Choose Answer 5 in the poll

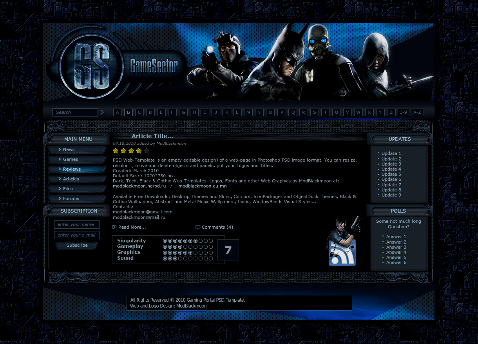[x=396, y=257]
